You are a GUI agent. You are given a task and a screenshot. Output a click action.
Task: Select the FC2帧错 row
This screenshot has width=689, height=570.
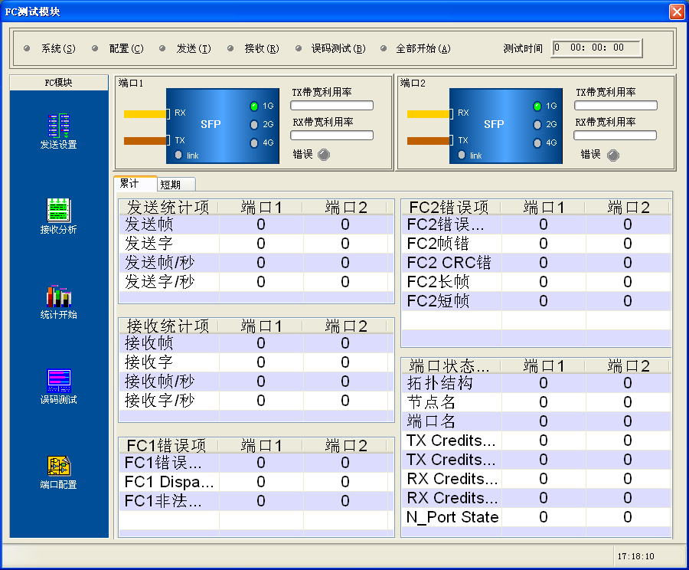click(x=537, y=243)
